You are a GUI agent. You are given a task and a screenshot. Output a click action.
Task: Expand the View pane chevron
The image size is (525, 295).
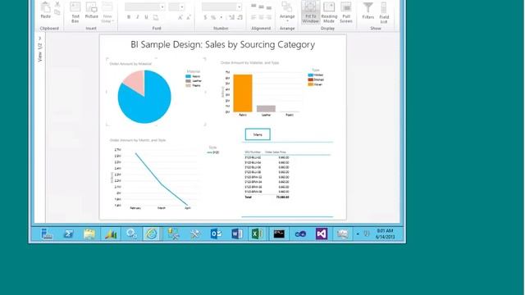40,39
